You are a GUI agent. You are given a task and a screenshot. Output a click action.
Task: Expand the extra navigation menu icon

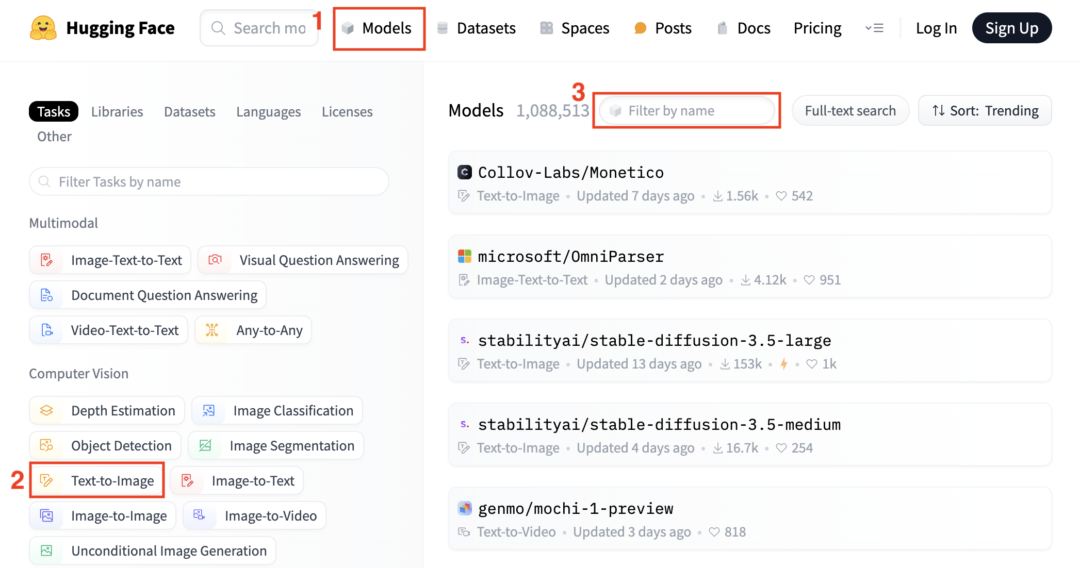coord(874,28)
